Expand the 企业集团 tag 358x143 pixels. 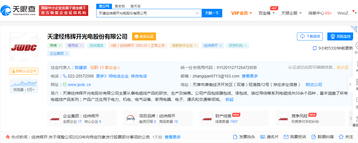coord(59,53)
